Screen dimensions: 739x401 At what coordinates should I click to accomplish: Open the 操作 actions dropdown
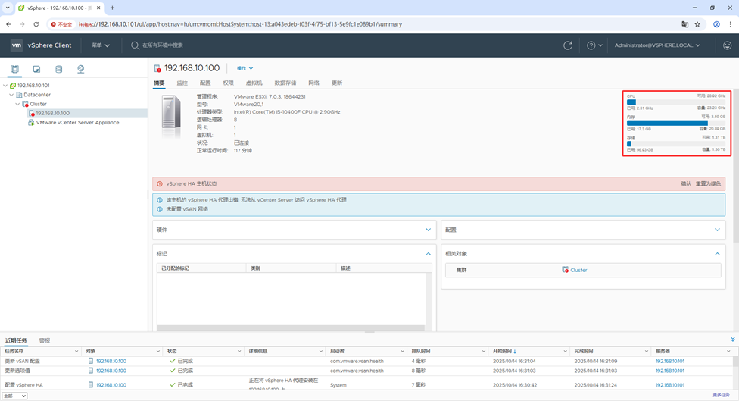(245, 68)
